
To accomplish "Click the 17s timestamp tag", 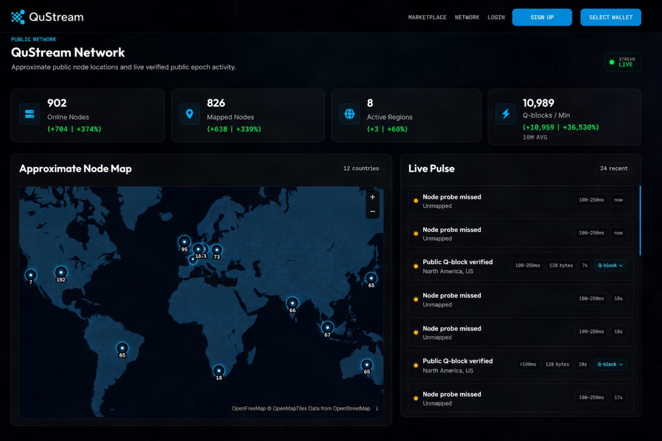I will pyautogui.click(x=618, y=397).
